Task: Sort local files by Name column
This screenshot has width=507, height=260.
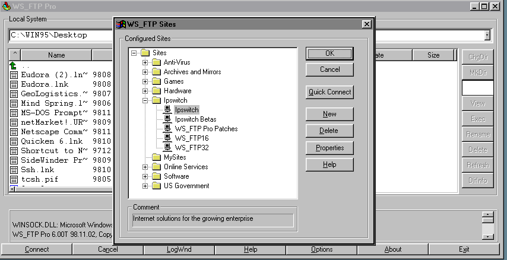Action: (x=56, y=55)
